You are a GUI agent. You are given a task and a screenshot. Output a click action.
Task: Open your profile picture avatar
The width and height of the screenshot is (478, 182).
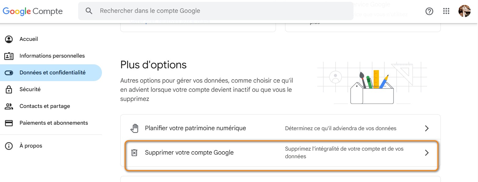click(464, 11)
